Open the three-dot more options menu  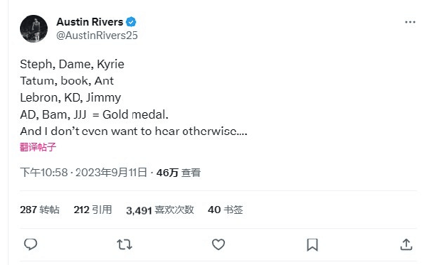click(410, 22)
